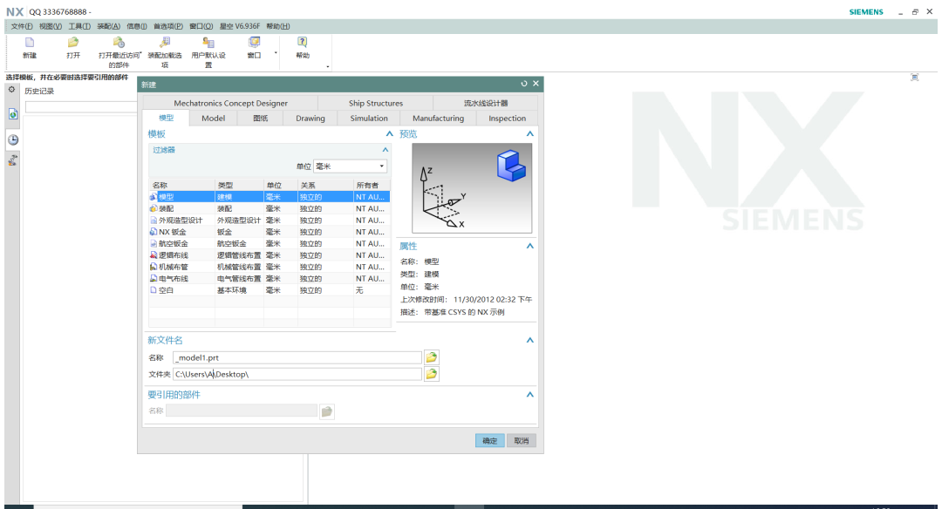Click the Cancel (取消) button
The width and height of the screenshot is (942, 509).
pyautogui.click(x=521, y=440)
